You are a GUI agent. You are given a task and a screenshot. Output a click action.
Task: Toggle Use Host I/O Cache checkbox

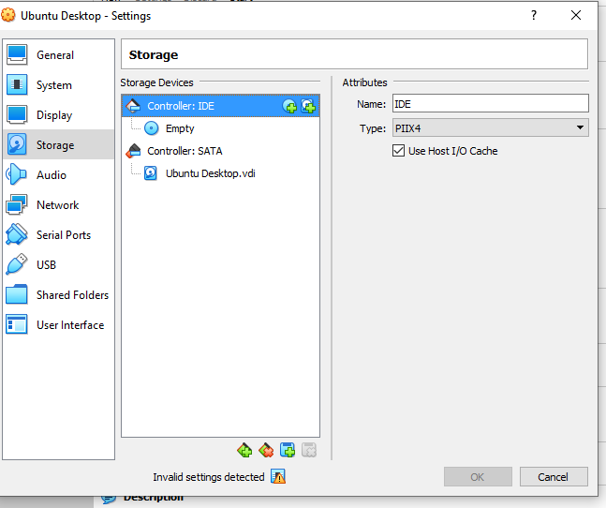(x=398, y=151)
